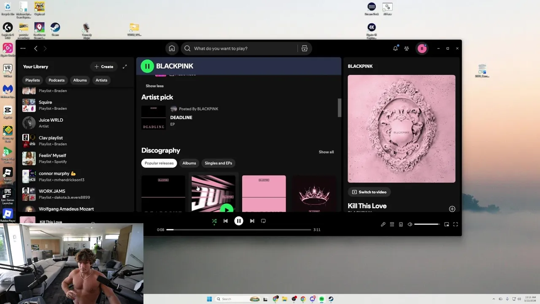Mute the Spotify volume
Screen dimensions: 540x304
(410, 225)
